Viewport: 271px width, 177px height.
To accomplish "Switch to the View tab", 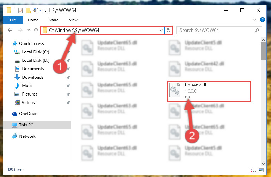I will [73, 20].
